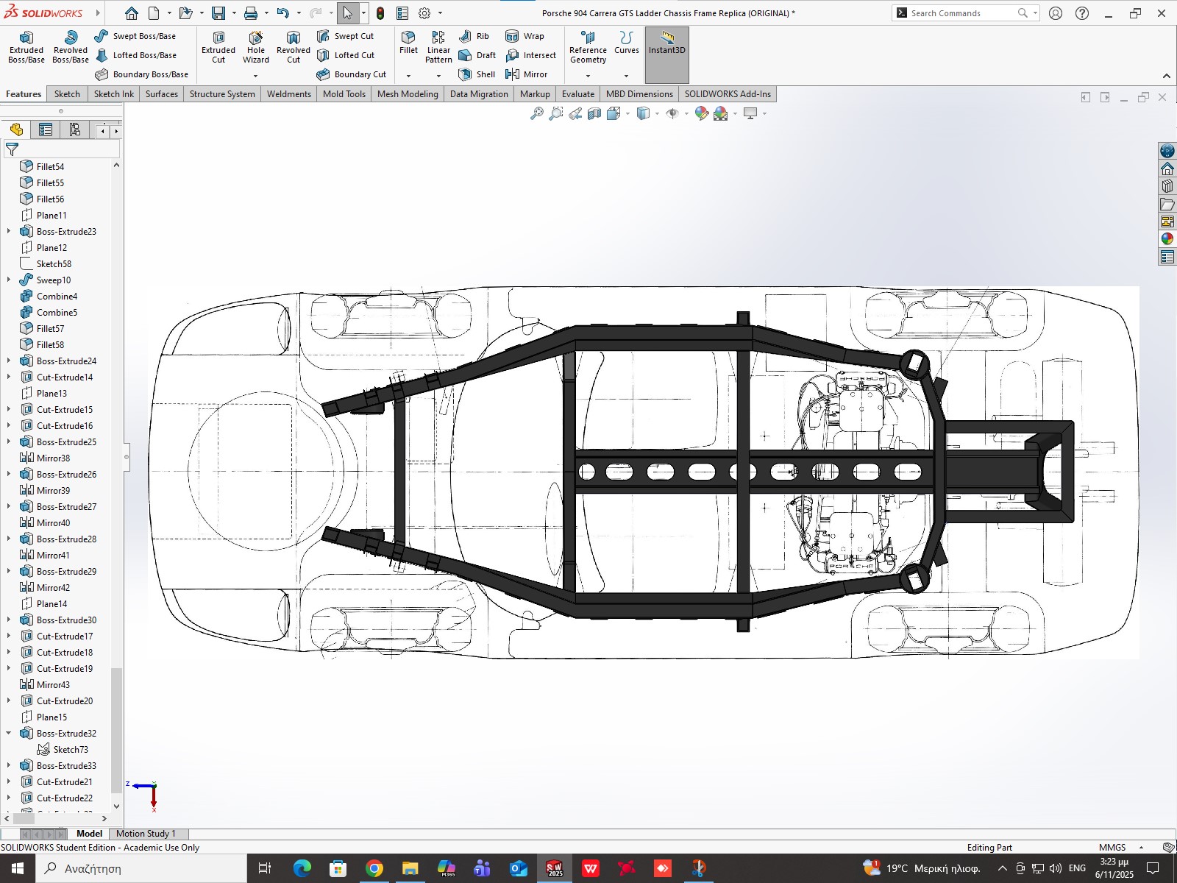Image resolution: width=1177 pixels, height=883 pixels.
Task: Click the Fillet tool icon
Action: tap(408, 38)
